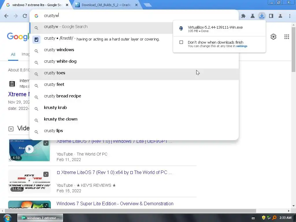Open Google quick settings gear

pos(273,37)
